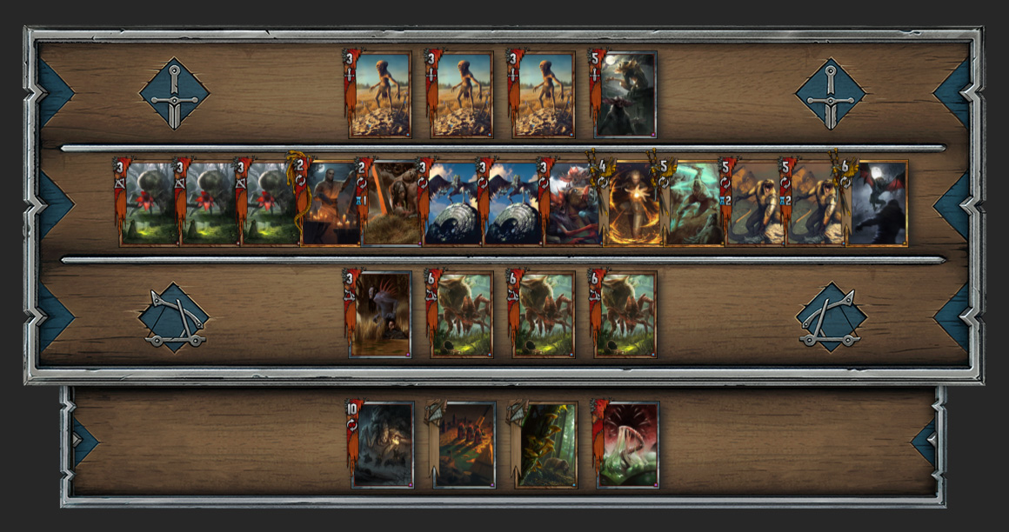Click the melee sword icon on the left
Screen dimensions: 1009x532
(174, 94)
